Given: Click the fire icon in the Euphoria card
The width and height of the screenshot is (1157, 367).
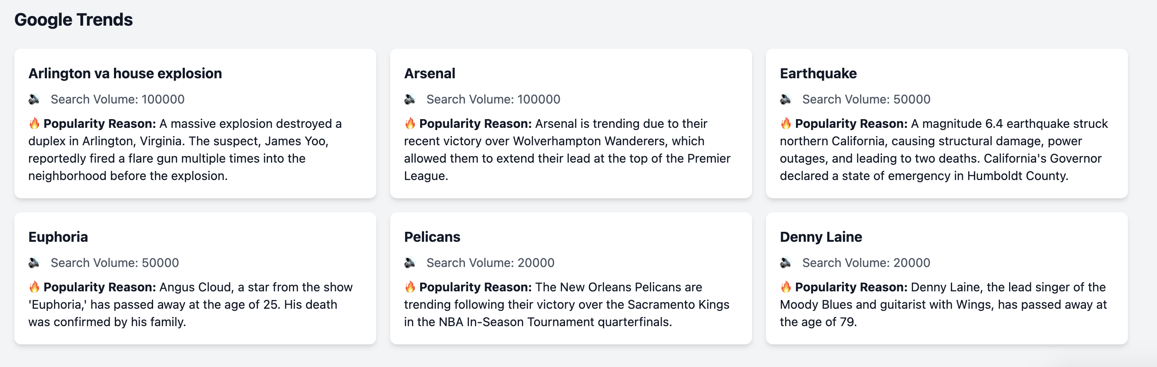Looking at the screenshot, I should click(x=34, y=287).
